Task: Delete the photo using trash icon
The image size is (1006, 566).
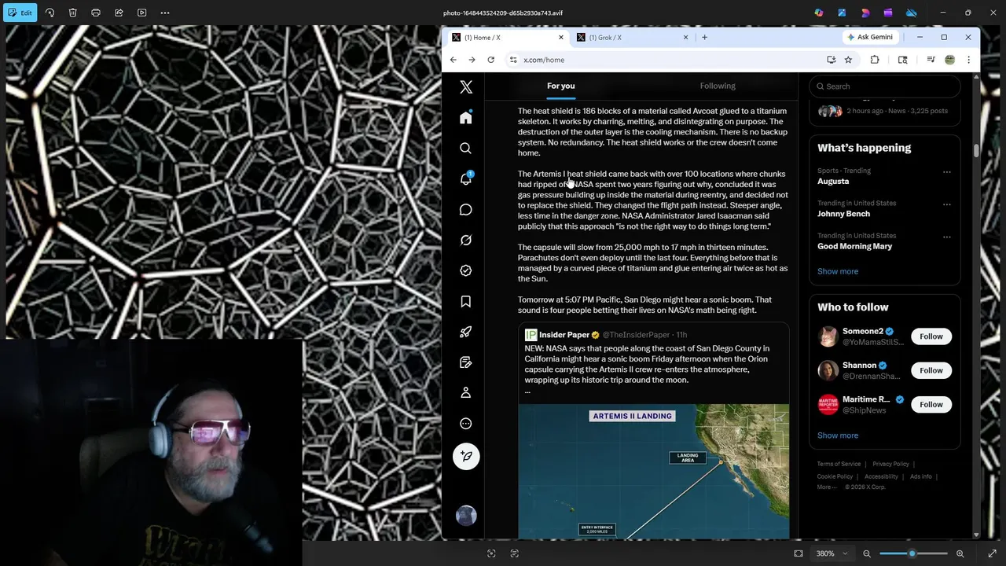Action: (x=72, y=13)
